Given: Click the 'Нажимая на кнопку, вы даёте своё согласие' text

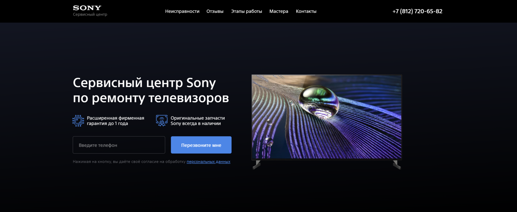Looking at the screenshot, I should [x=129, y=162].
